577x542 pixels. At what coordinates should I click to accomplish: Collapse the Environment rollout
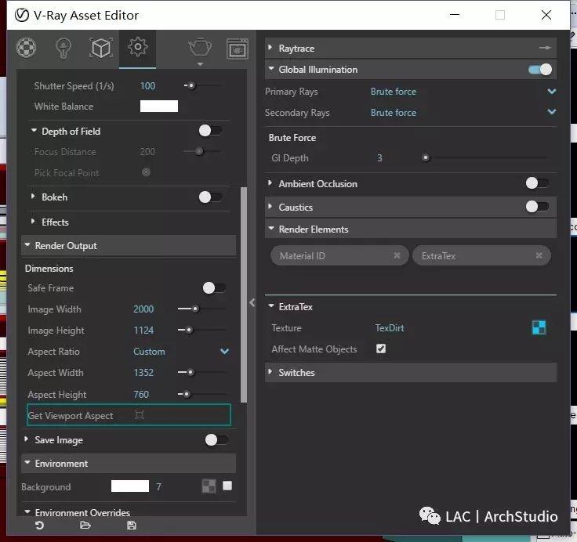(27, 463)
